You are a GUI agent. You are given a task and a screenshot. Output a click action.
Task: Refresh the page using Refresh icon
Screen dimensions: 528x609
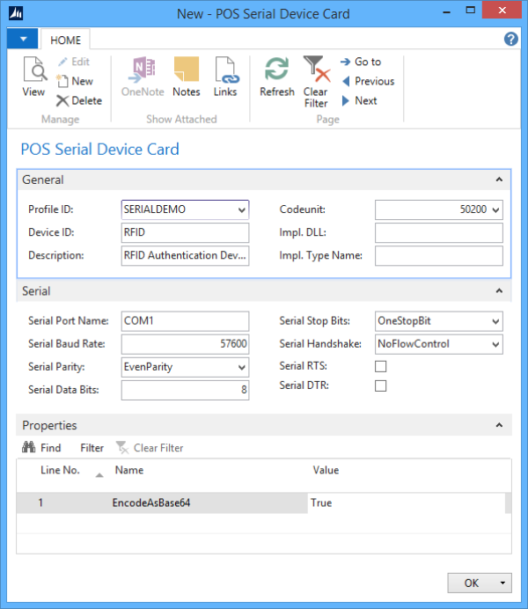[x=276, y=77]
